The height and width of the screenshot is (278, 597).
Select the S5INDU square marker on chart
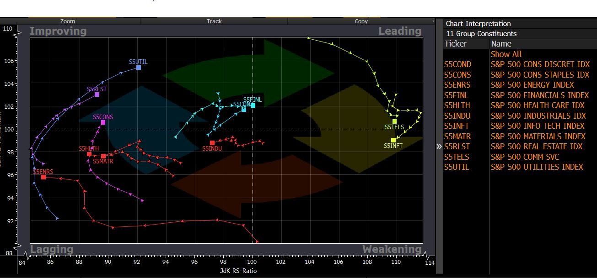tap(212, 143)
